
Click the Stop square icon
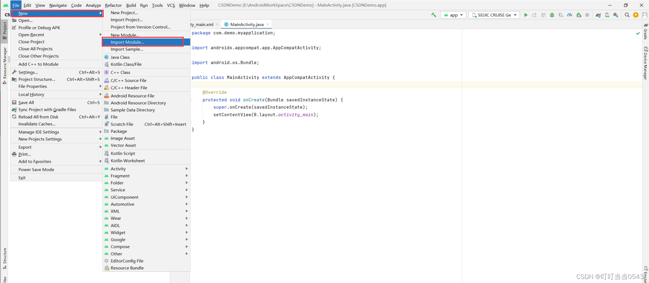coord(587,15)
